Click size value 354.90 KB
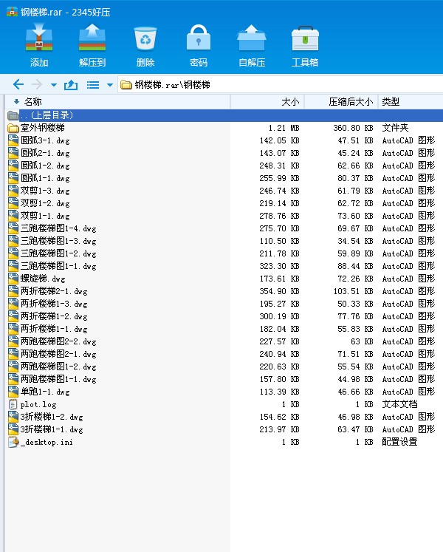Image resolution: width=443 pixels, height=552 pixels. pos(279,291)
